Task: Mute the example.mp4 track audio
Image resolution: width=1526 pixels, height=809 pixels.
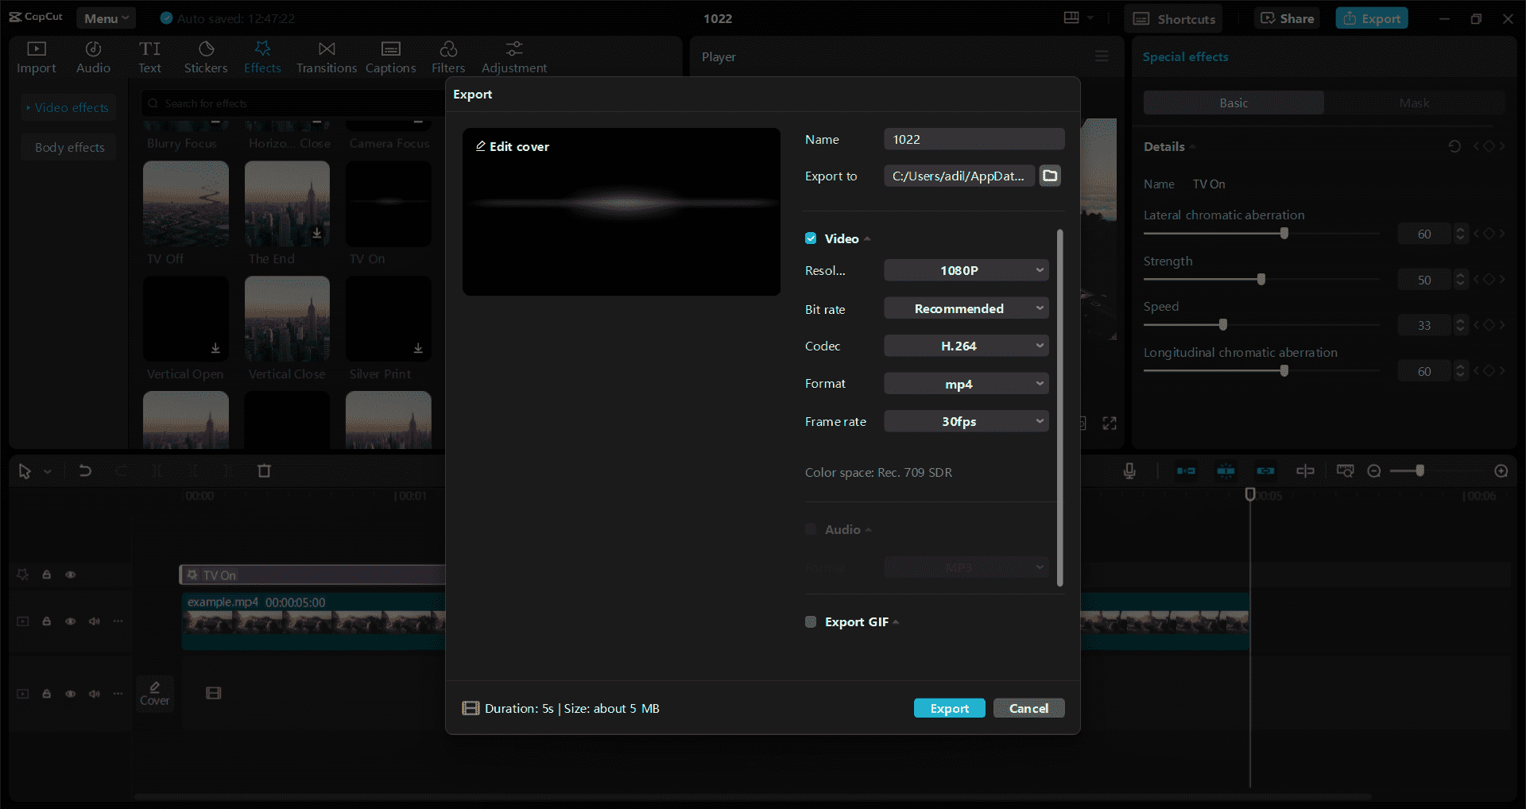Action: 94,621
